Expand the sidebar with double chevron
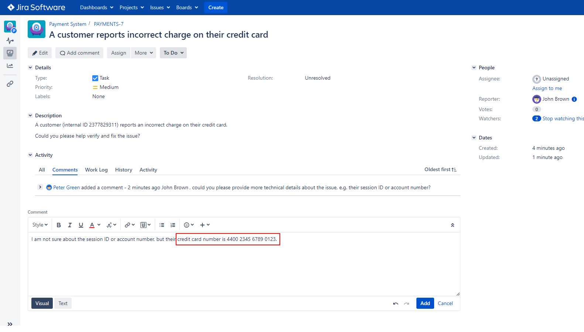The height and width of the screenshot is (332, 584). [x=10, y=324]
